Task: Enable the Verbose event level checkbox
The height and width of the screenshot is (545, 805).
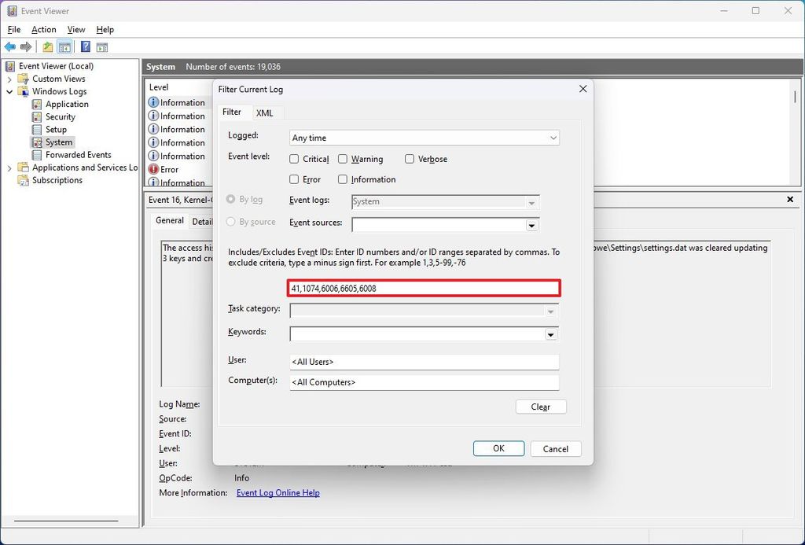Action: pyautogui.click(x=409, y=159)
